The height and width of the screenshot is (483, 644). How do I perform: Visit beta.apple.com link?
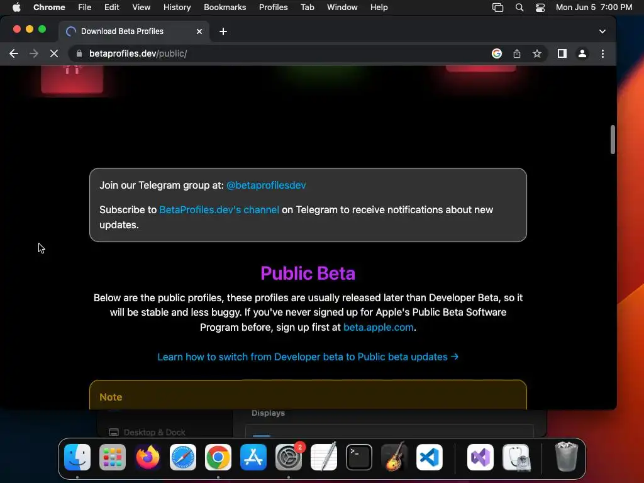378,327
